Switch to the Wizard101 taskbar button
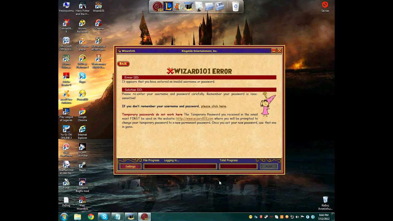Viewport: 393px width, 221px height. (x=144, y=217)
